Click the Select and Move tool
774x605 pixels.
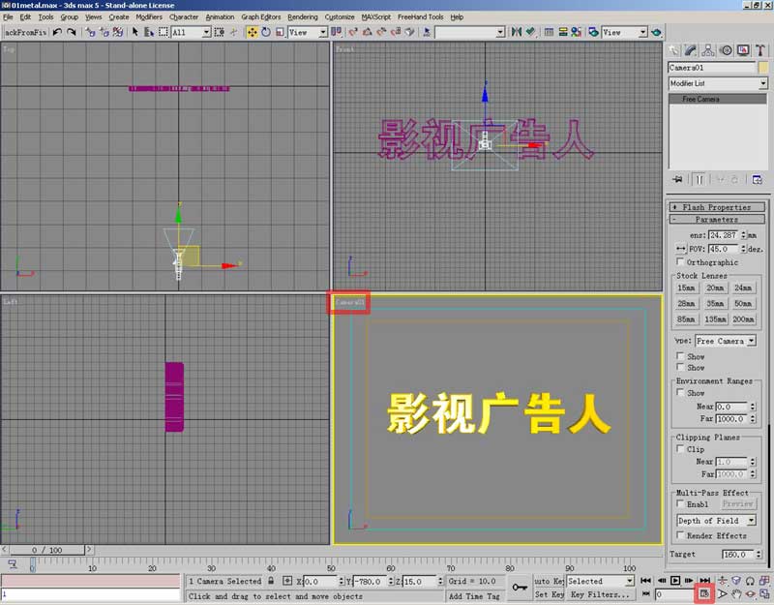[252, 32]
